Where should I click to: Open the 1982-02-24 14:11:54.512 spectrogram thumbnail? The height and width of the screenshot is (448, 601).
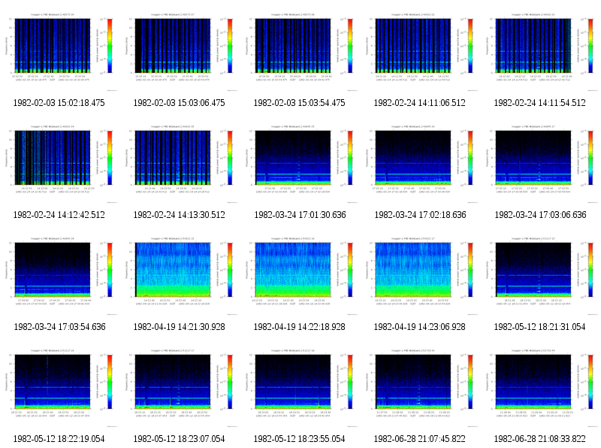[540, 51]
